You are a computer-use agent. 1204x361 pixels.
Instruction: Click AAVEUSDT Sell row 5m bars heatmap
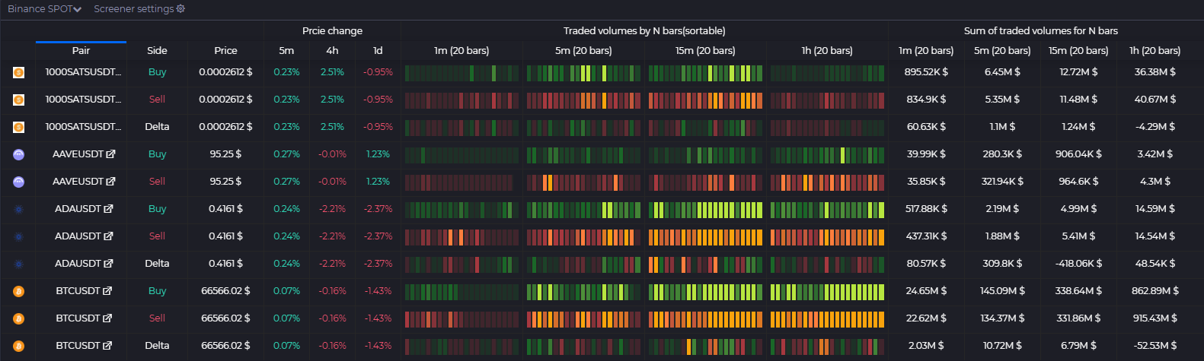click(583, 182)
